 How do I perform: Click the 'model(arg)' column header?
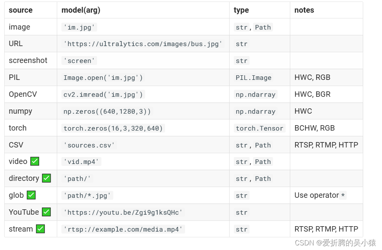point(81,10)
